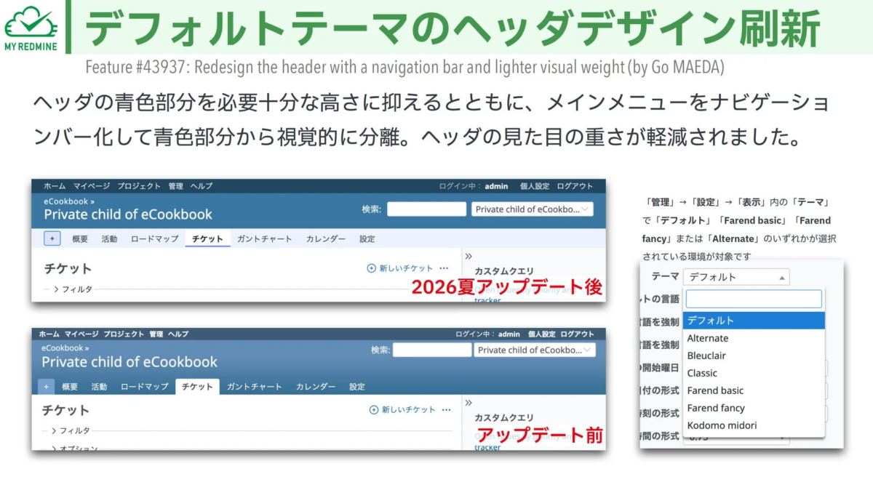Click the My Redmine cloud logo
The width and height of the screenshot is (873, 490).
coord(31,22)
